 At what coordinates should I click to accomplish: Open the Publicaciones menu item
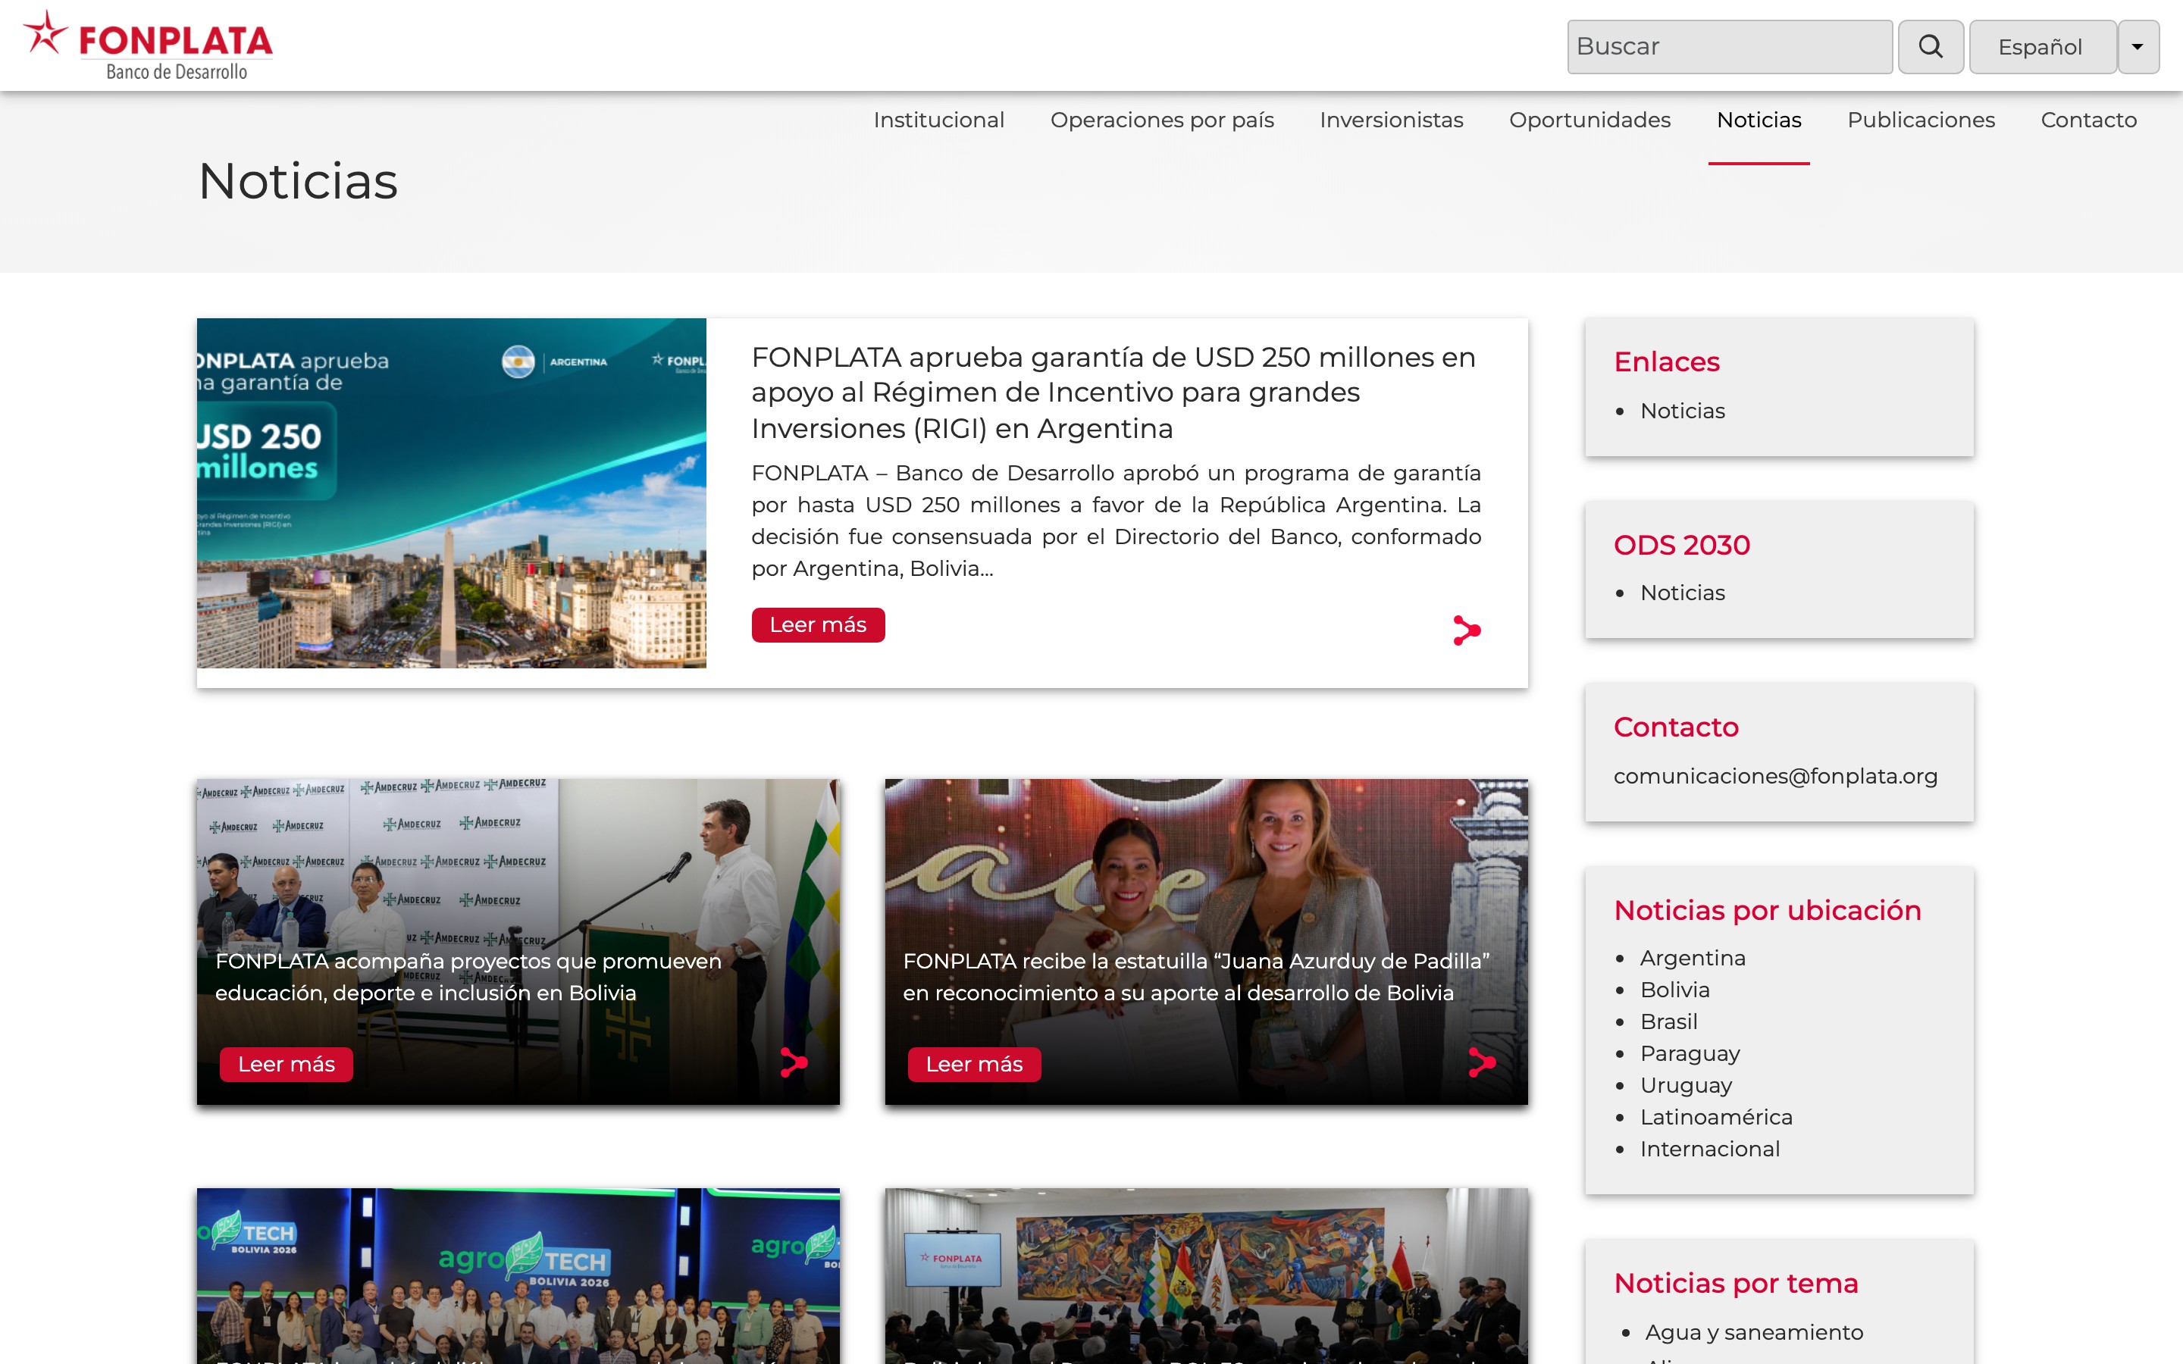point(1921,120)
